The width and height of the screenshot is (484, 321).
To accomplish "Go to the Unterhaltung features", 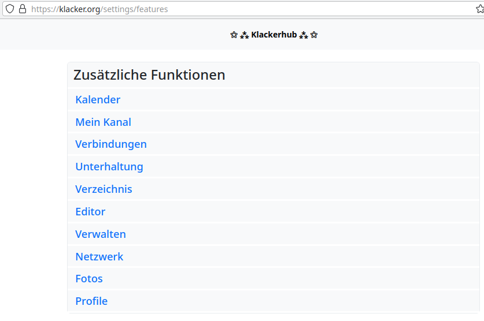I will [109, 167].
